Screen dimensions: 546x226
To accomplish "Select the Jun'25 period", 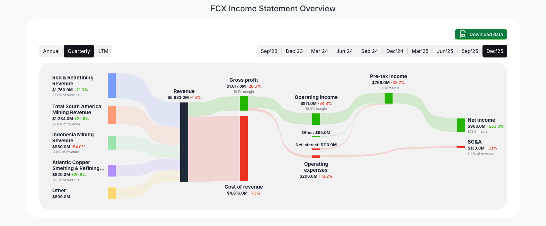I will click(445, 51).
